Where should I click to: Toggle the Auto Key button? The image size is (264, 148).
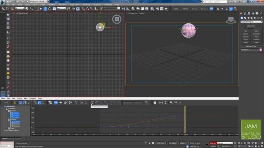pyautogui.click(x=213, y=143)
